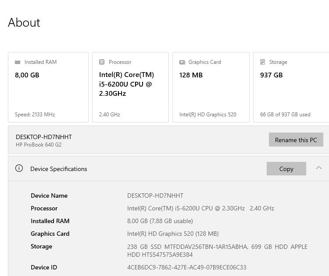This screenshot has width=329, height=276.
Task: Select the 8,00 GB value in RAM card
Action: pyautogui.click(x=27, y=75)
